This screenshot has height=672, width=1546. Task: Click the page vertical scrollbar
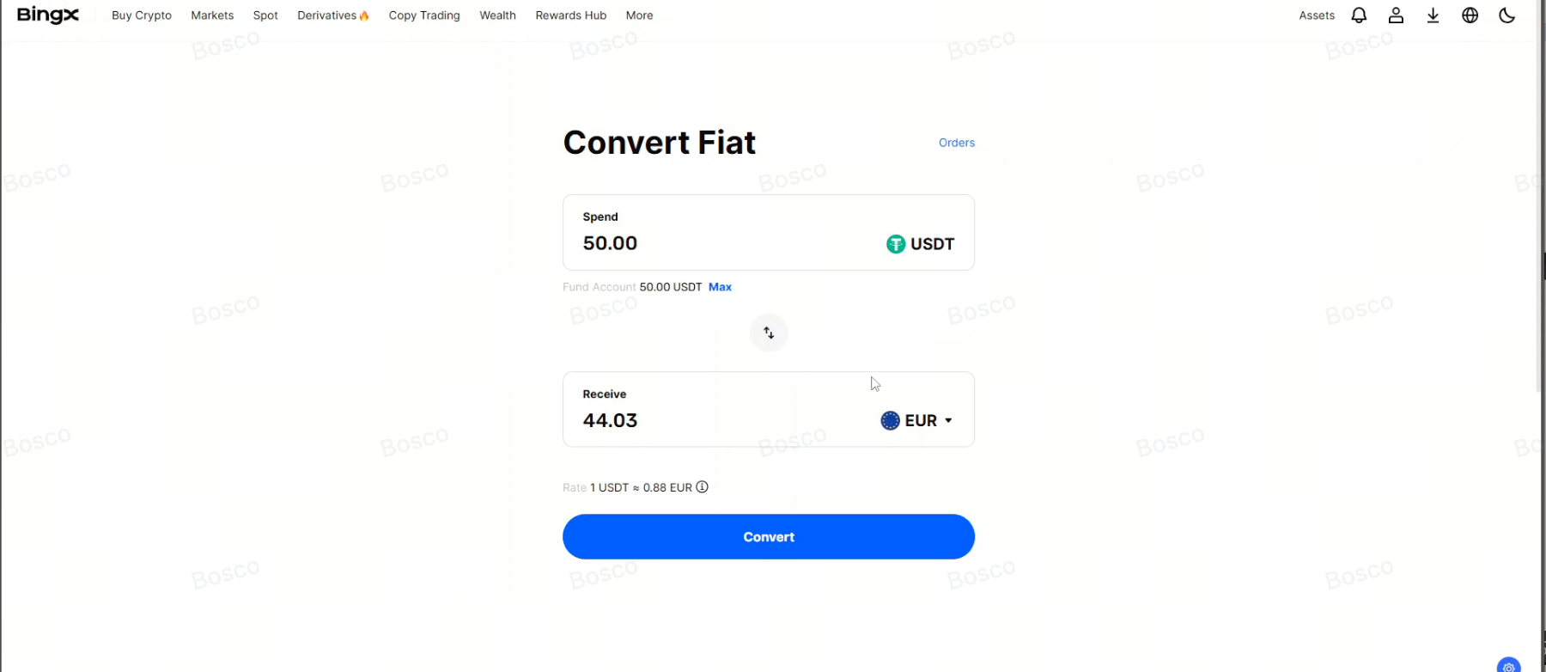point(1539,215)
